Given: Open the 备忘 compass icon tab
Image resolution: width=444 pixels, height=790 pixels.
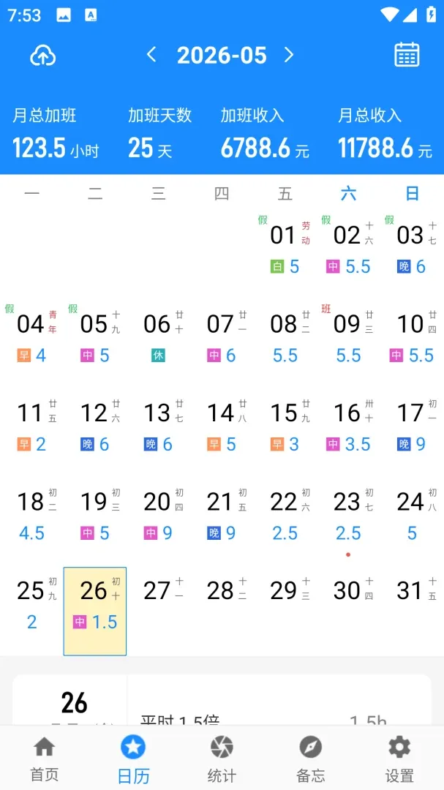Looking at the screenshot, I should (x=310, y=759).
